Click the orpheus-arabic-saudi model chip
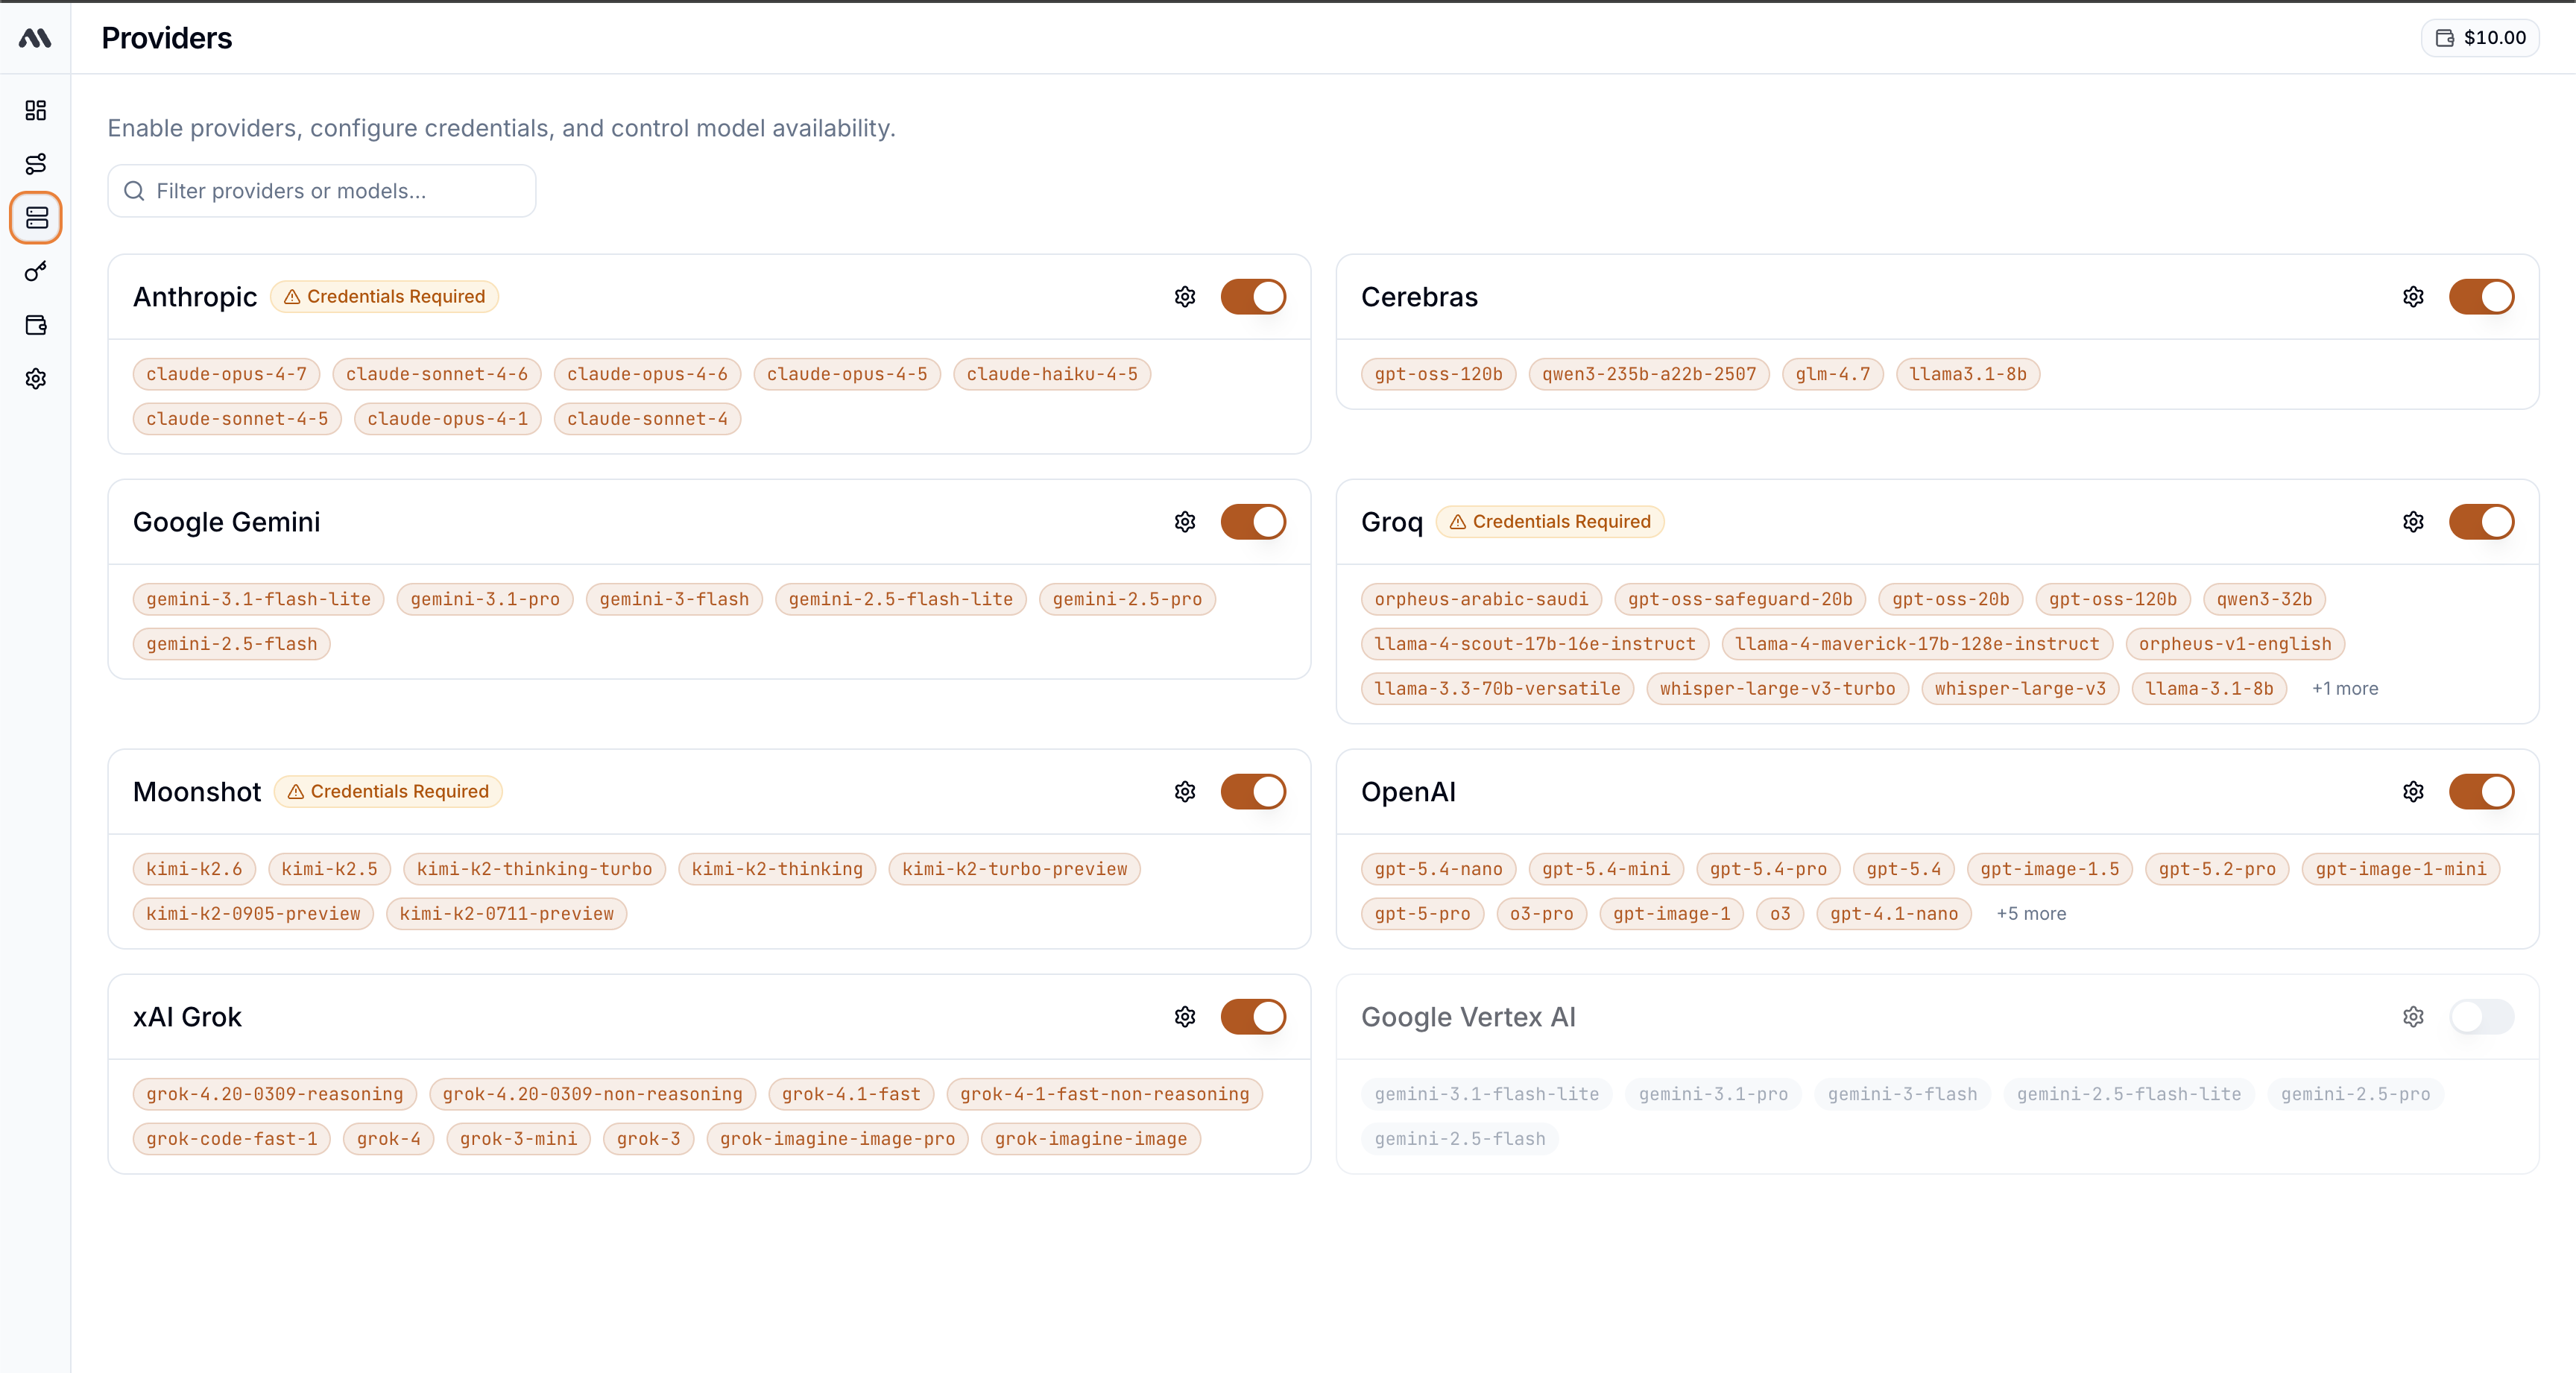The height and width of the screenshot is (1373, 2576). (x=1482, y=599)
